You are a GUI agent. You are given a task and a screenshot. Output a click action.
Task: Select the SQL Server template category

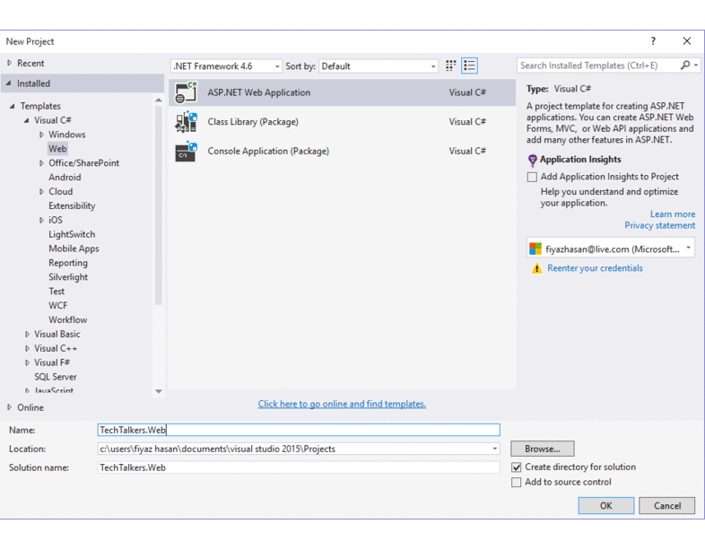point(56,377)
